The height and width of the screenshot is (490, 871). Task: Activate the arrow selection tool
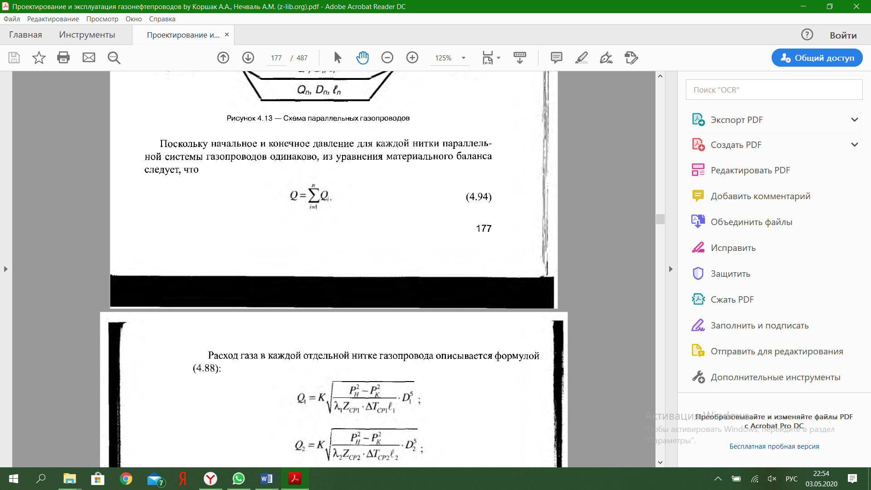coord(338,58)
